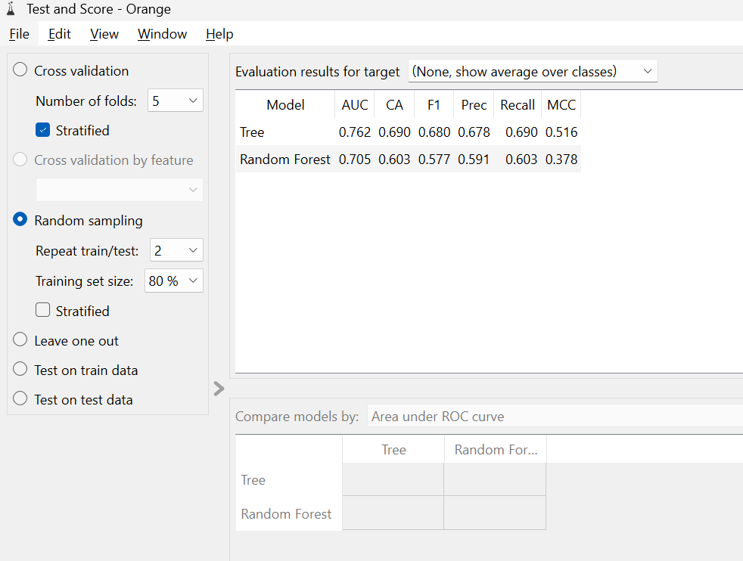Viewport: 743px width, 561px height.
Task: Click the Random Forest MCC value 0.378
Action: click(561, 159)
